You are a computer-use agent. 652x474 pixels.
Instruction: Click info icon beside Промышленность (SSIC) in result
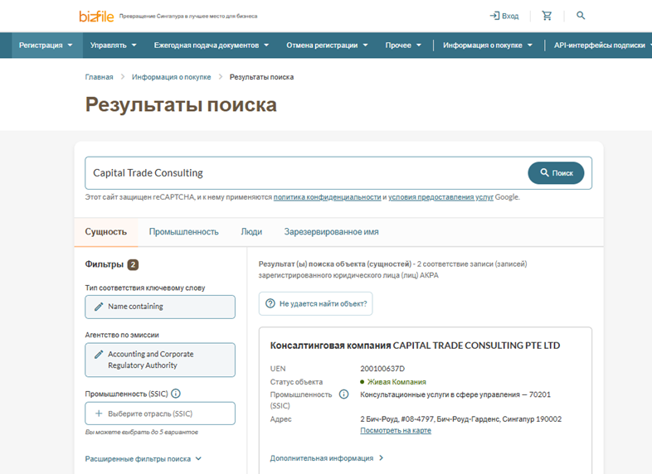coord(344,394)
